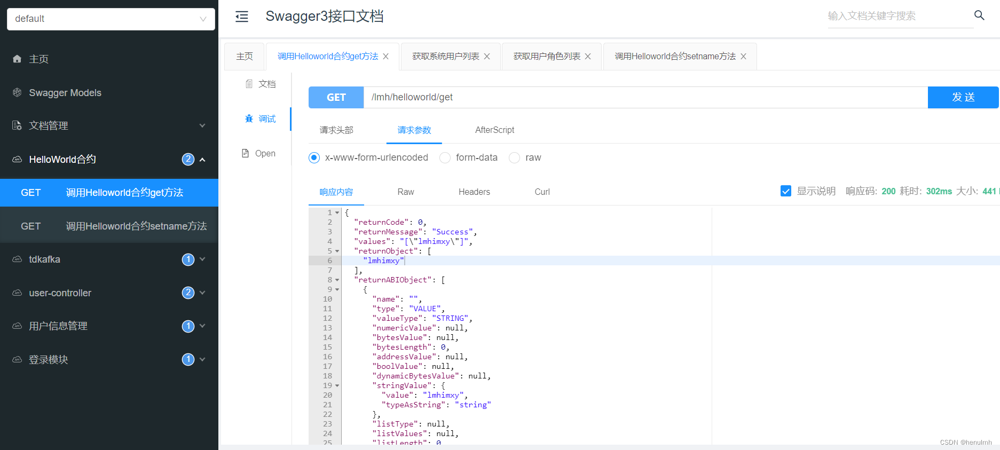Open the 请求参数 tab
Screen dimensions: 1000x450
coord(414,130)
